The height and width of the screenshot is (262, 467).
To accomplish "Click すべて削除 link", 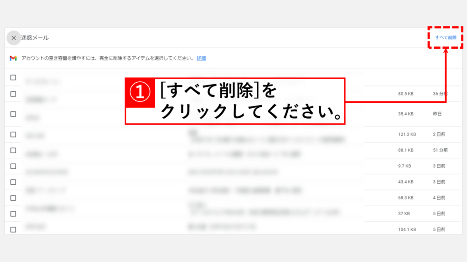I will pos(446,37).
